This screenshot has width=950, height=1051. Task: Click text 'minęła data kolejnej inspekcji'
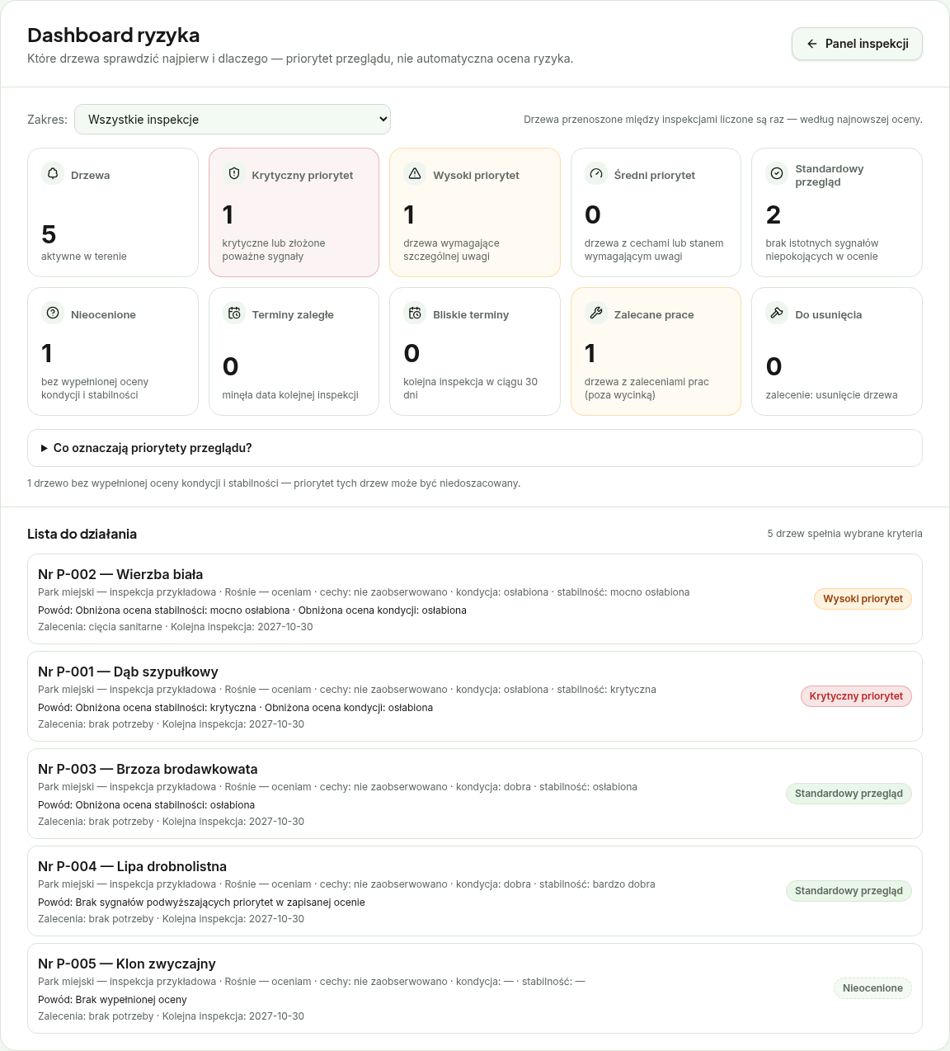290,395
